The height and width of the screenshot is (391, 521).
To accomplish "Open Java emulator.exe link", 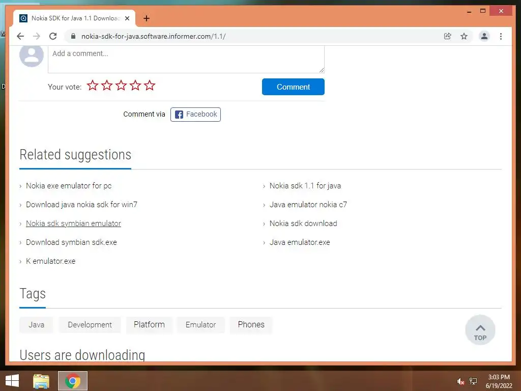I will point(300,242).
